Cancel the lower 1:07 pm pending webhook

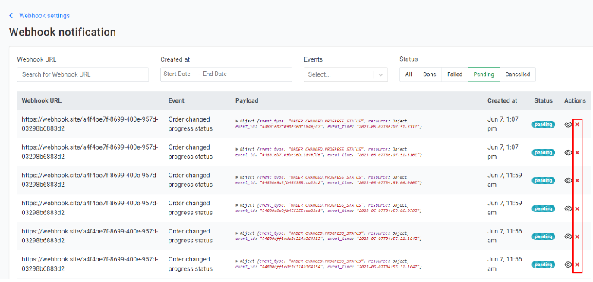(x=577, y=153)
